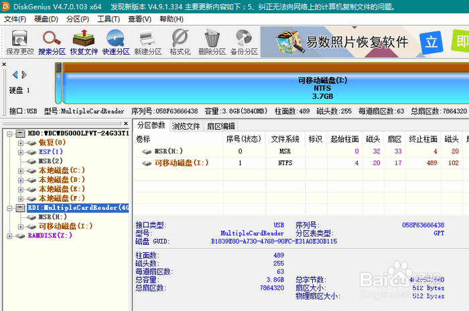
Task: Click the icon next to 可移动磁盘(I:) table row
Action: pyautogui.click(x=147, y=163)
